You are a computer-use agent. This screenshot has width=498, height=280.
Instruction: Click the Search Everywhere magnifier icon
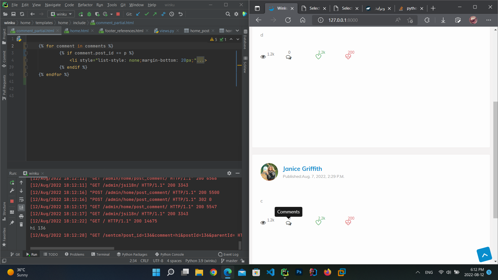tap(228, 14)
